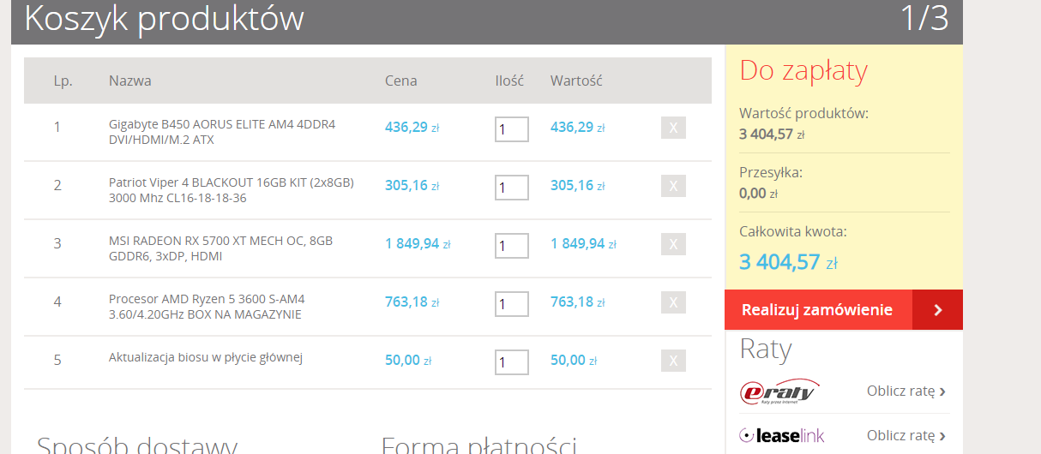
Task: Delete the Aktualizacja biosu service item
Action: coord(673,361)
